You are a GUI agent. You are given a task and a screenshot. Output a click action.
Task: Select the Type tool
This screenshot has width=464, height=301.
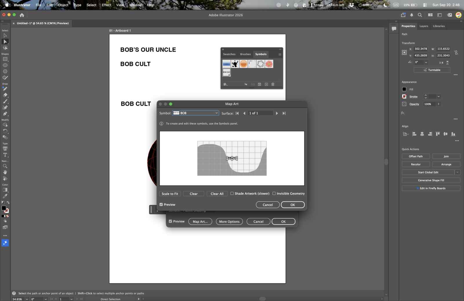pos(5,155)
